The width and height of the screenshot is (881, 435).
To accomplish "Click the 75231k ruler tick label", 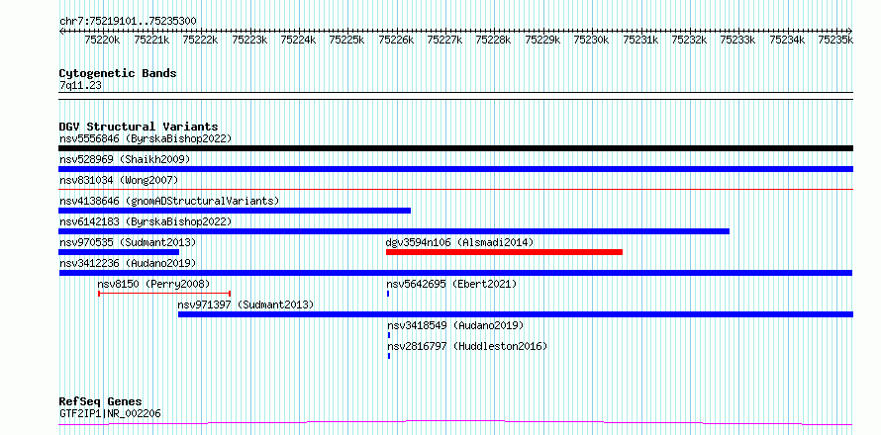I will click(640, 40).
